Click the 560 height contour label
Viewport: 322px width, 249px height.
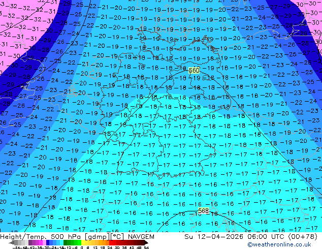click(x=194, y=71)
